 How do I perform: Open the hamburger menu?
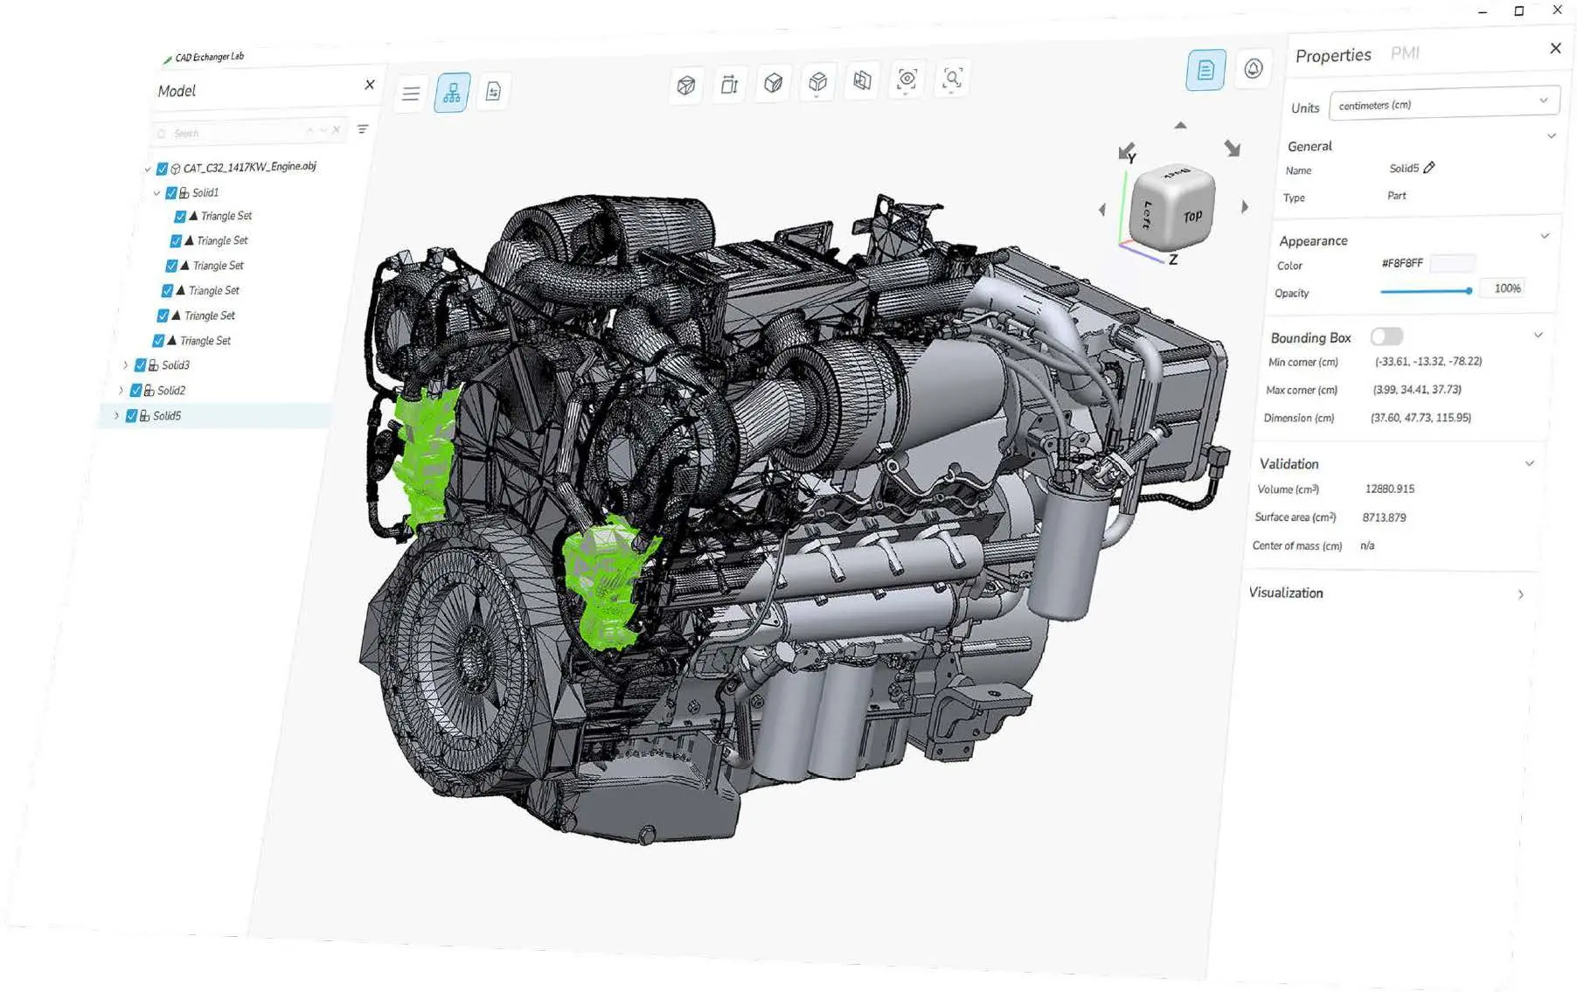pyautogui.click(x=410, y=93)
